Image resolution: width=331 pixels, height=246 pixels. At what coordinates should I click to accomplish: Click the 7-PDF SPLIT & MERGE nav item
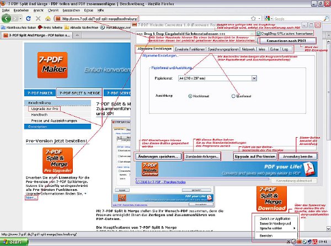pyautogui.click(x=79, y=93)
